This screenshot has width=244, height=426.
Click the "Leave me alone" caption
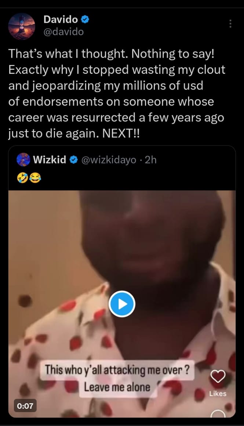pyautogui.click(x=117, y=387)
